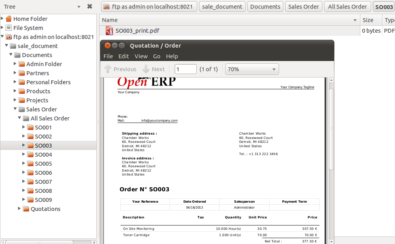Screen dimensions: 395x244
Task: Collapse the All Sales Order folder
Action: click(19, 118)
